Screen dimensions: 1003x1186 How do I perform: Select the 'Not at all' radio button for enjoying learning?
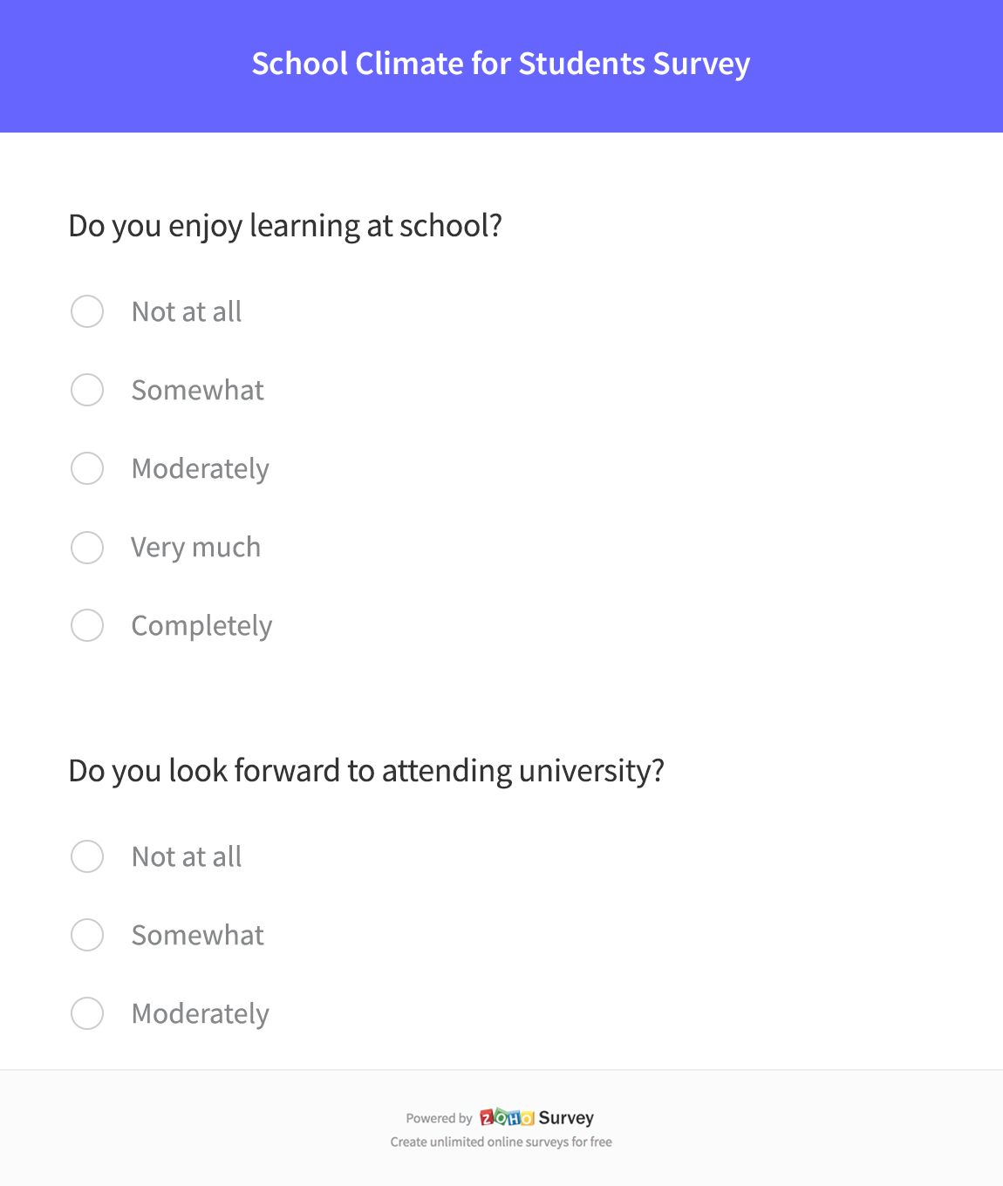click(x=87, y=311)
